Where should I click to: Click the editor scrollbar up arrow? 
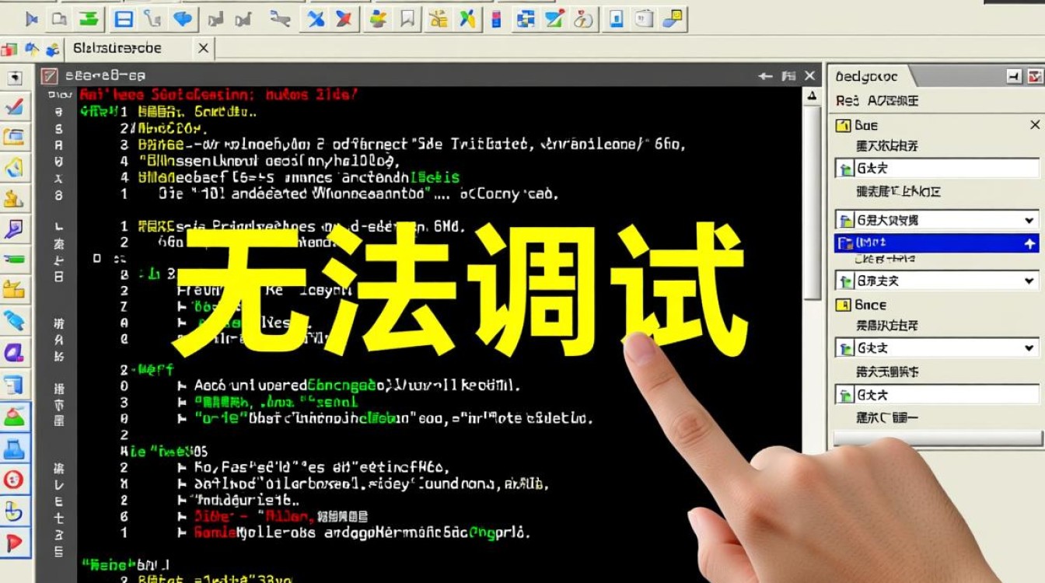812,96
